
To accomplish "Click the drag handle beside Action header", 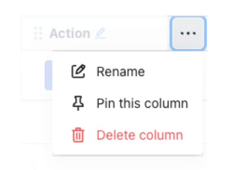I will (x=38, y=33).
